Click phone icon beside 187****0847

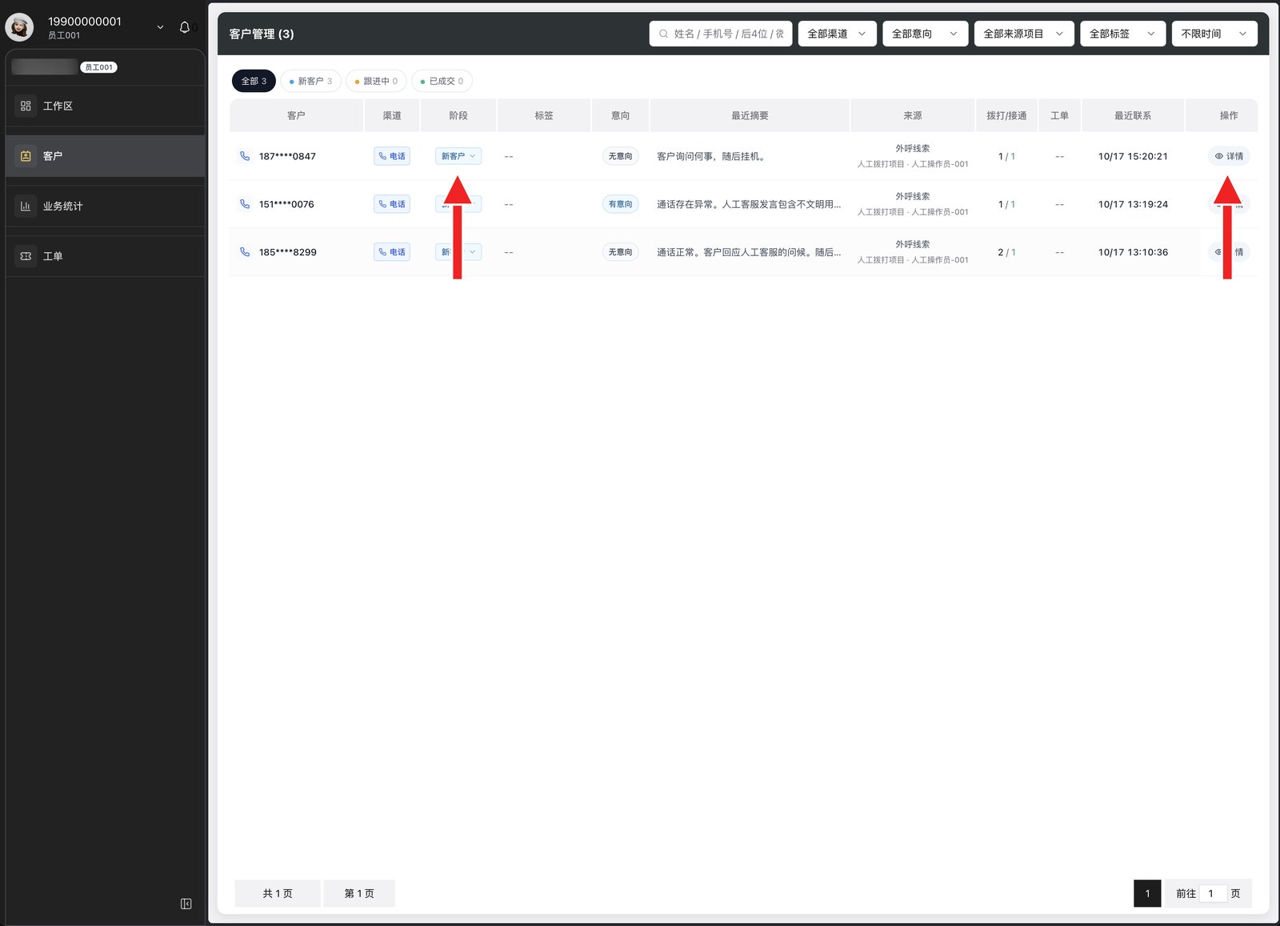[x=245, y=156]
